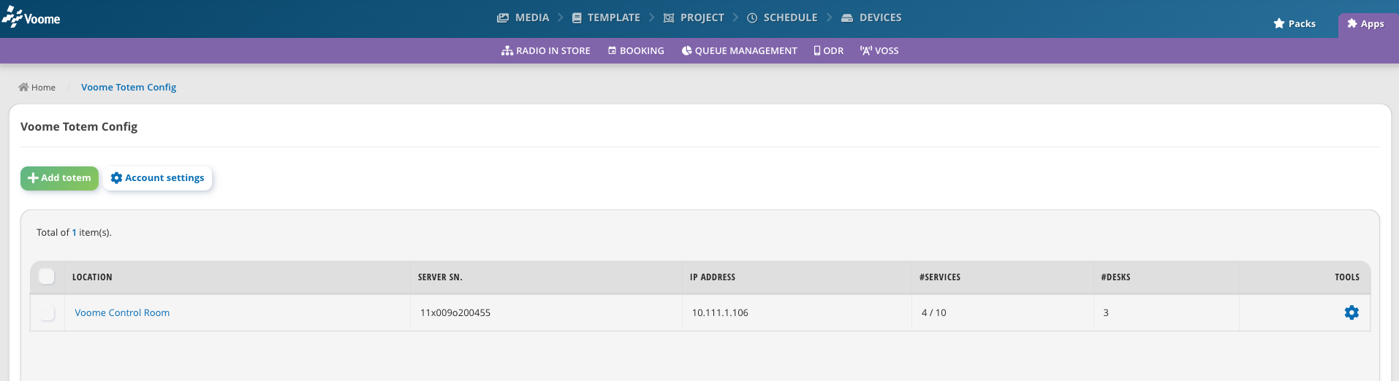
Task: Open the MEDIA section
Action: click(x=523, y=18)
